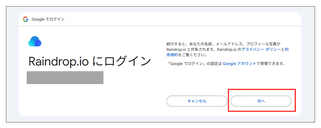Screen dimensions: 321x128
Task: Click the "Raindrop.io にログイン" heading
Action: 90,61
